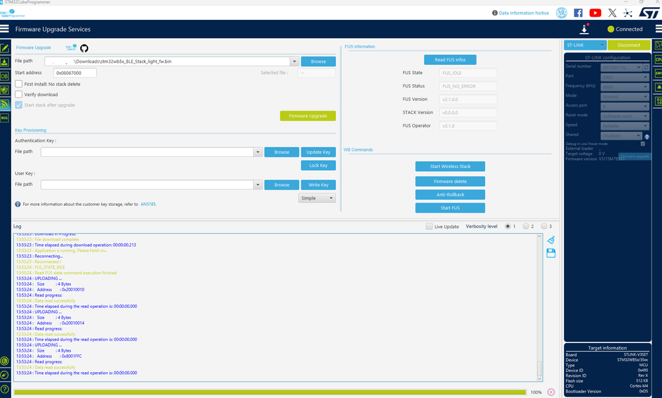
Task: Click the log vertical scrollbar thumb
Action: pyautogui.click(x=539, y=369)
